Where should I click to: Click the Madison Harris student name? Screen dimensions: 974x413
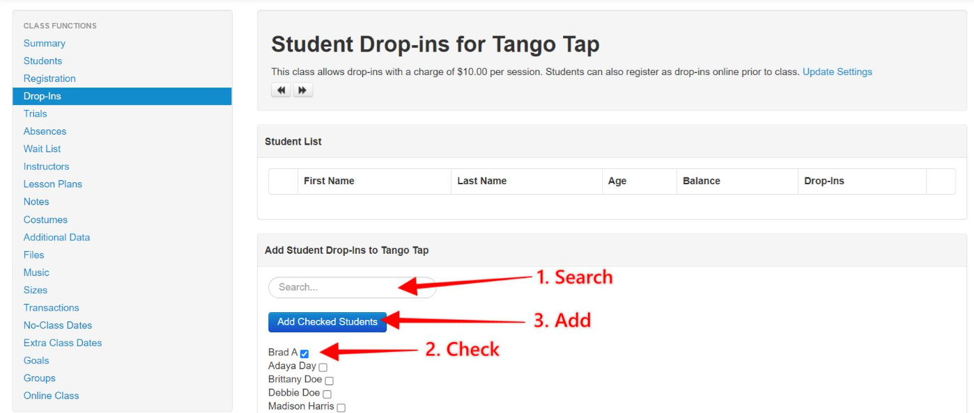click(x=301, y=406)
